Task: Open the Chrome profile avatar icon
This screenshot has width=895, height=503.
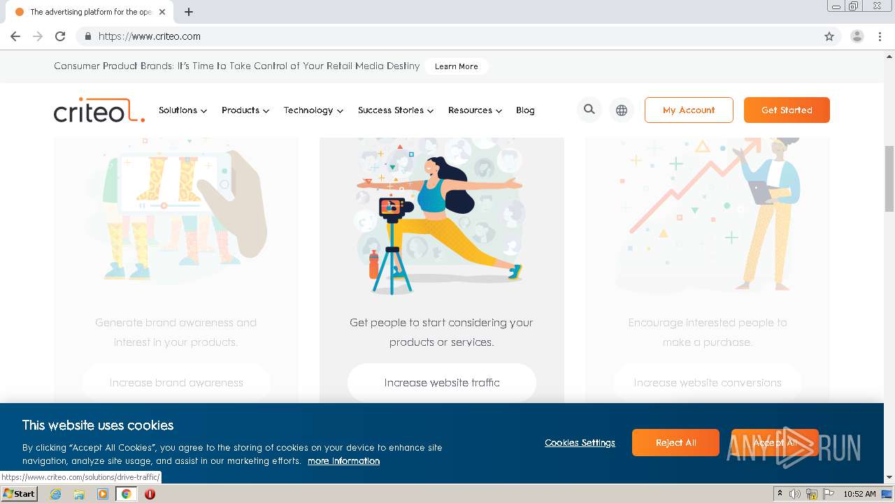Action: pyautogui.click(x=857, y=36)
